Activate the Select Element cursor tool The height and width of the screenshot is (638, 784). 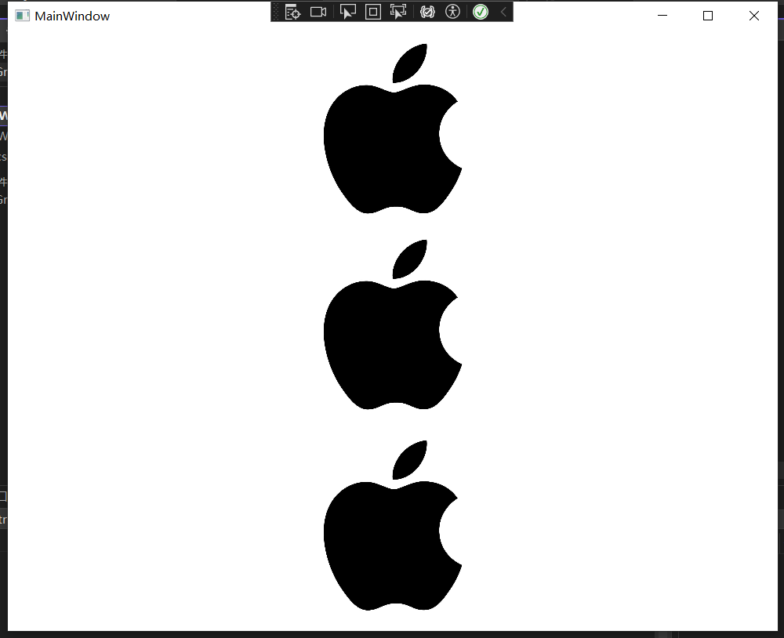click(347, 12)
